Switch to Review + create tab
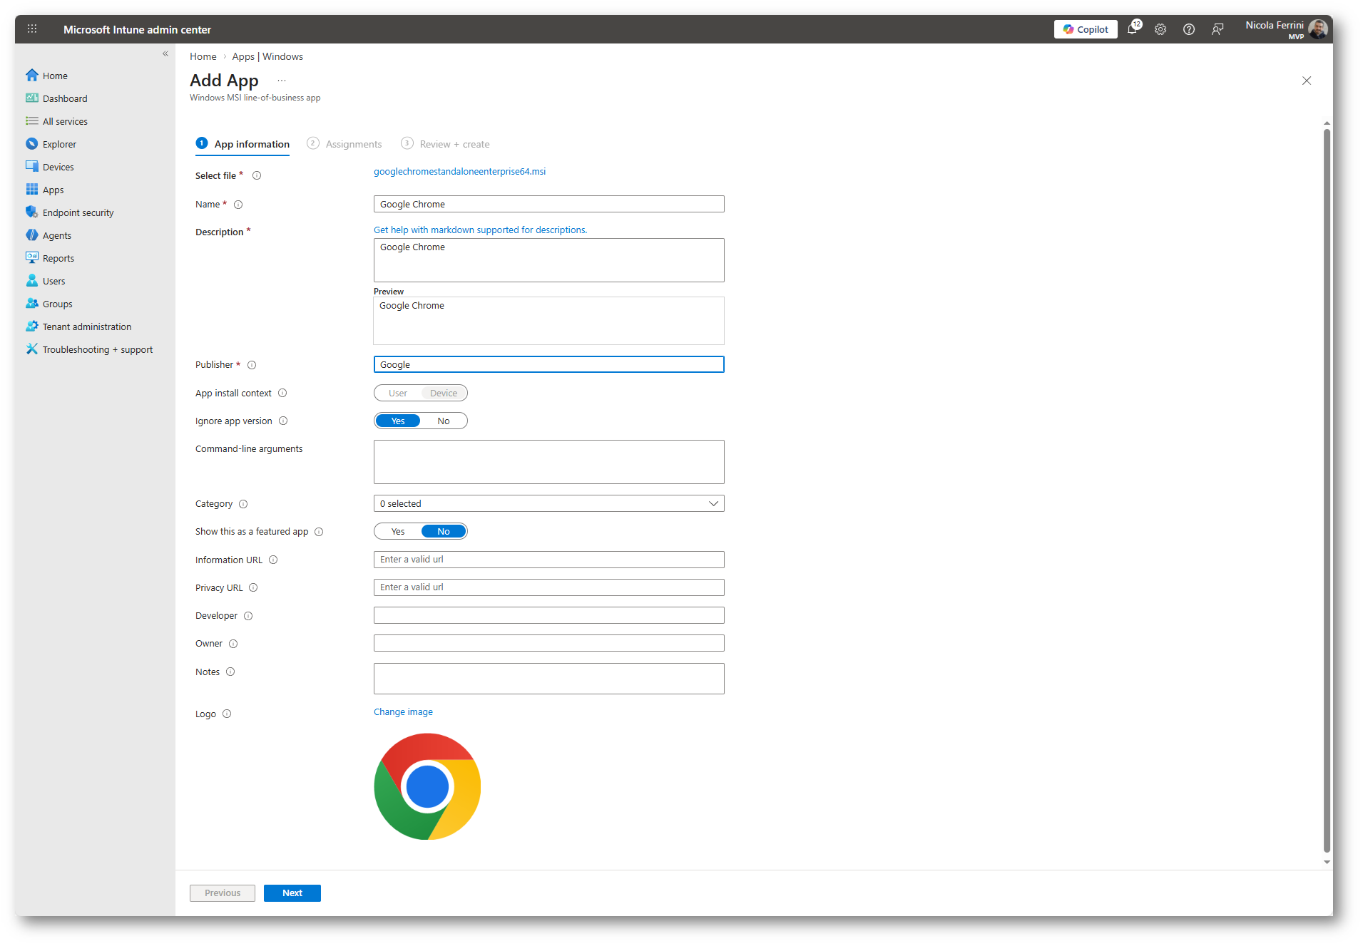1363x946 pixels. pyautogui.click(x=454, y=144)
